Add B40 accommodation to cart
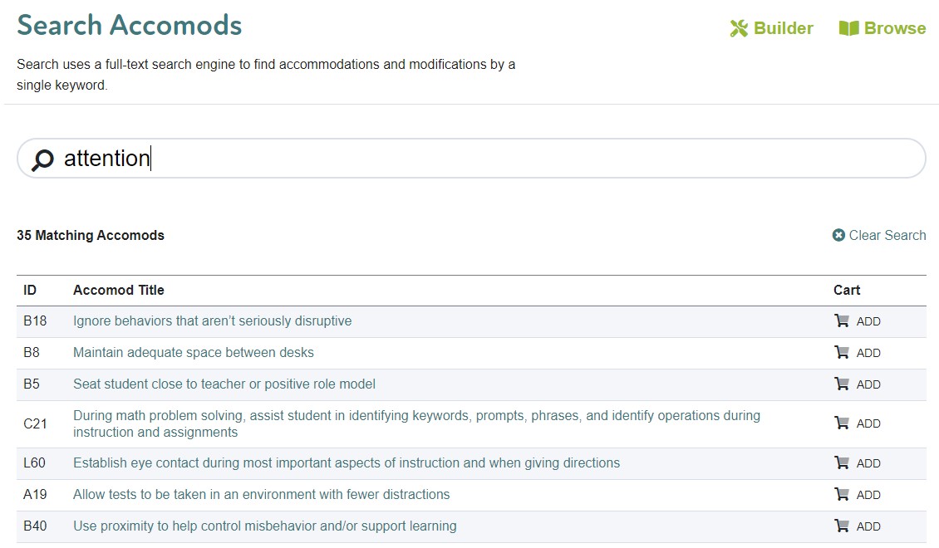 pyautogui.click(x=858, y=526)
